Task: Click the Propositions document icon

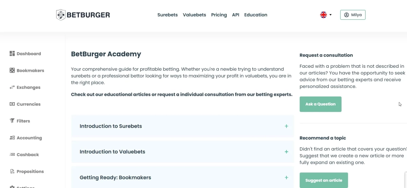Action: (x=12, y=171)
